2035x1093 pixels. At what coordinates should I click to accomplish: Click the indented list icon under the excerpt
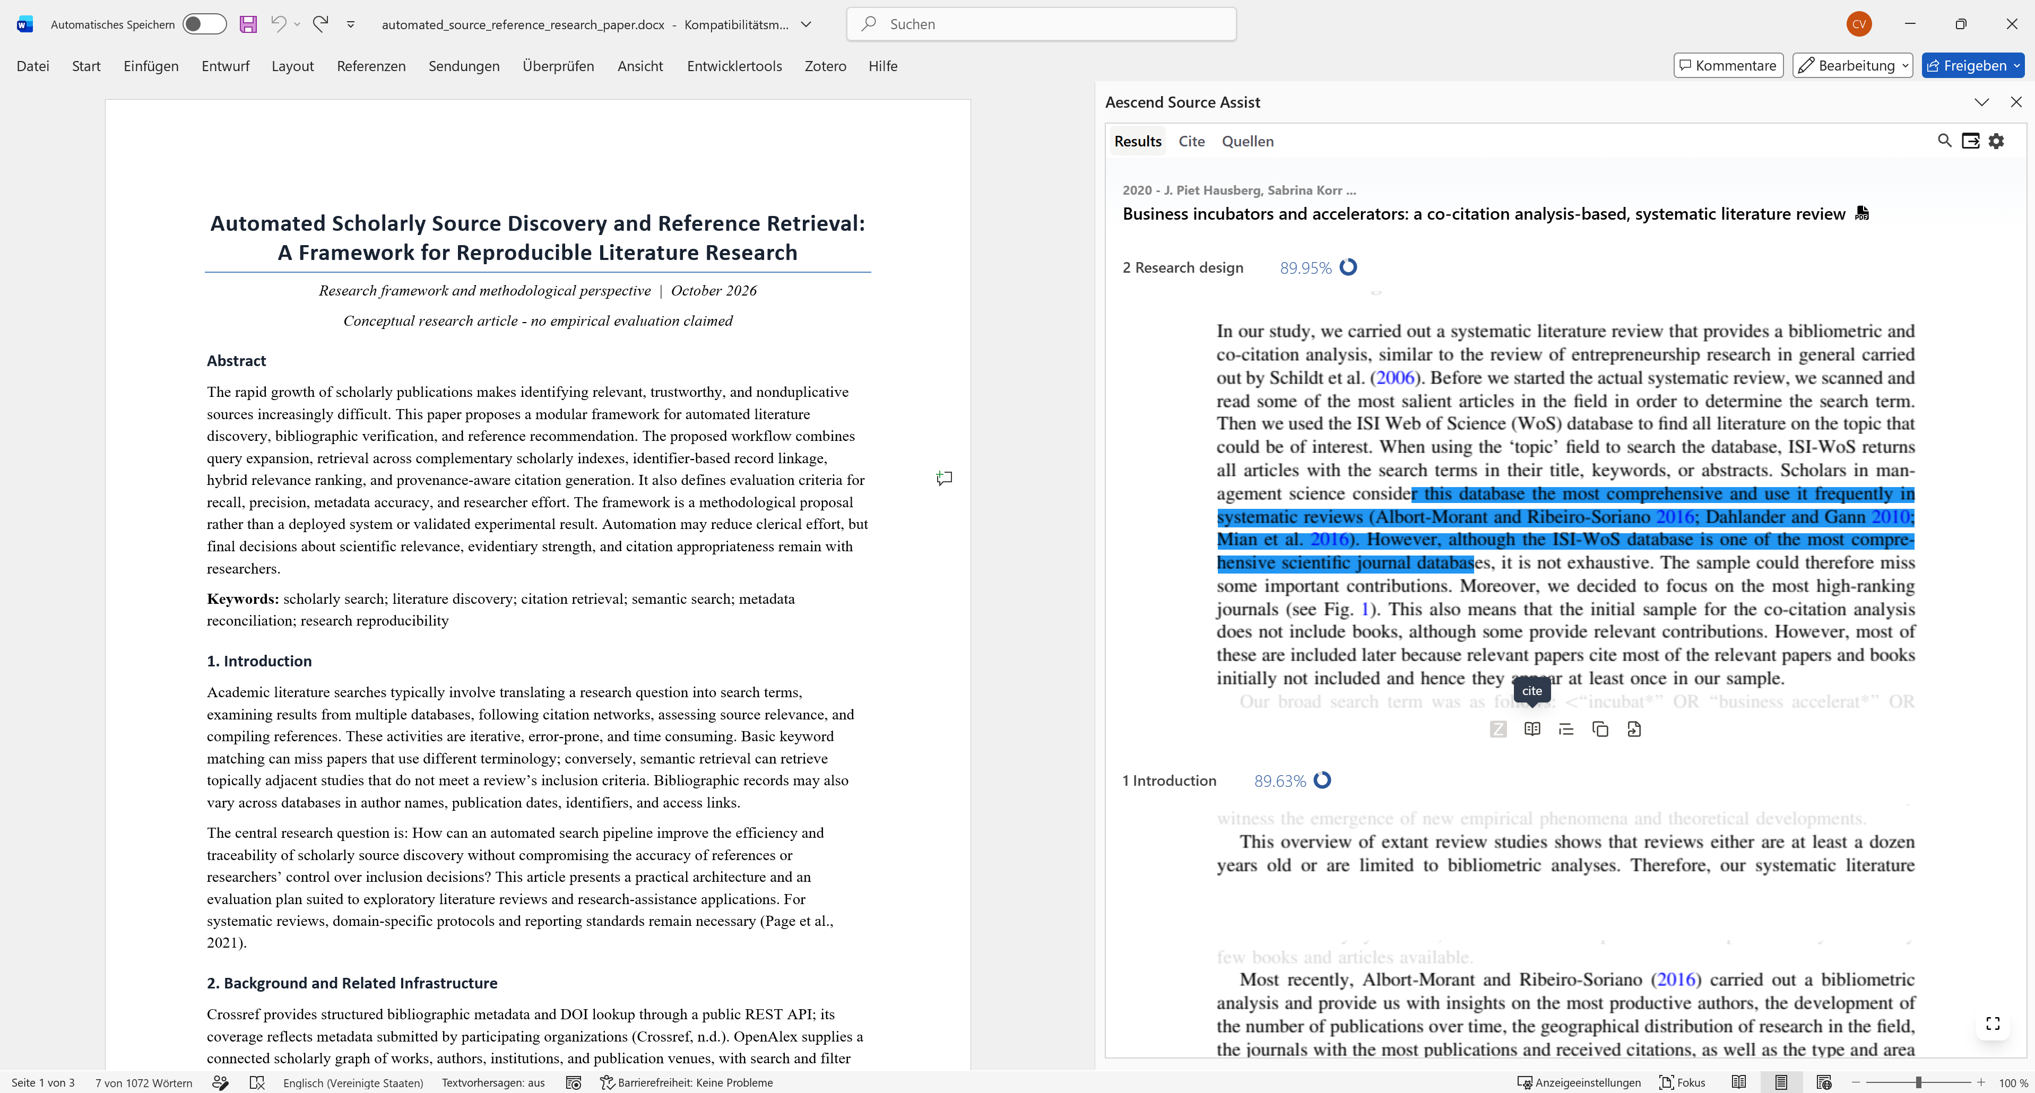pos(1566,729)
